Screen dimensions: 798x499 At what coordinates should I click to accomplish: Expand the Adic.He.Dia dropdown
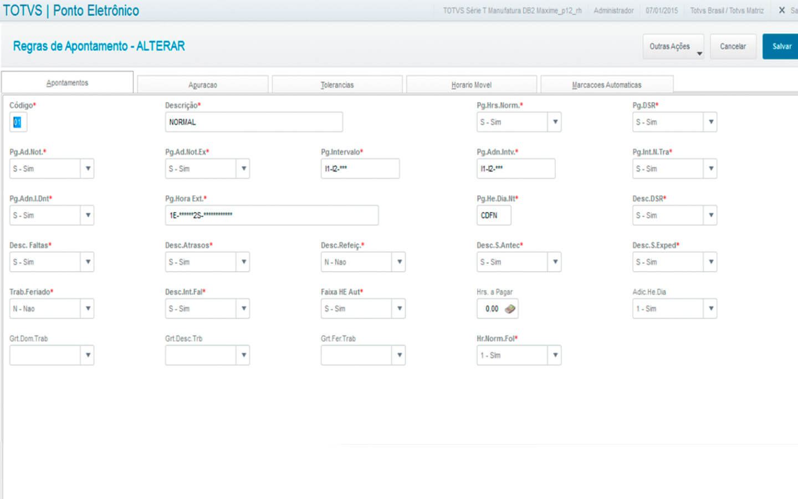pyautogui.click(x=710, y=309)
